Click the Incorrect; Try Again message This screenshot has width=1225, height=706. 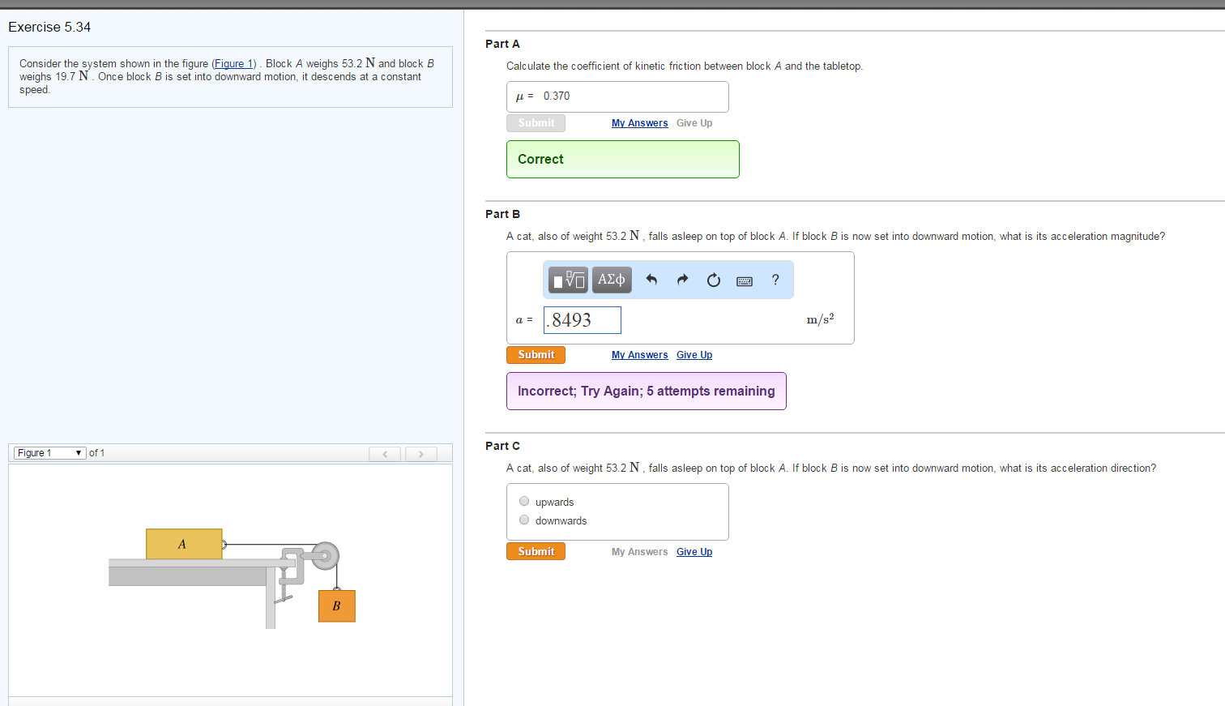(646, 392)
